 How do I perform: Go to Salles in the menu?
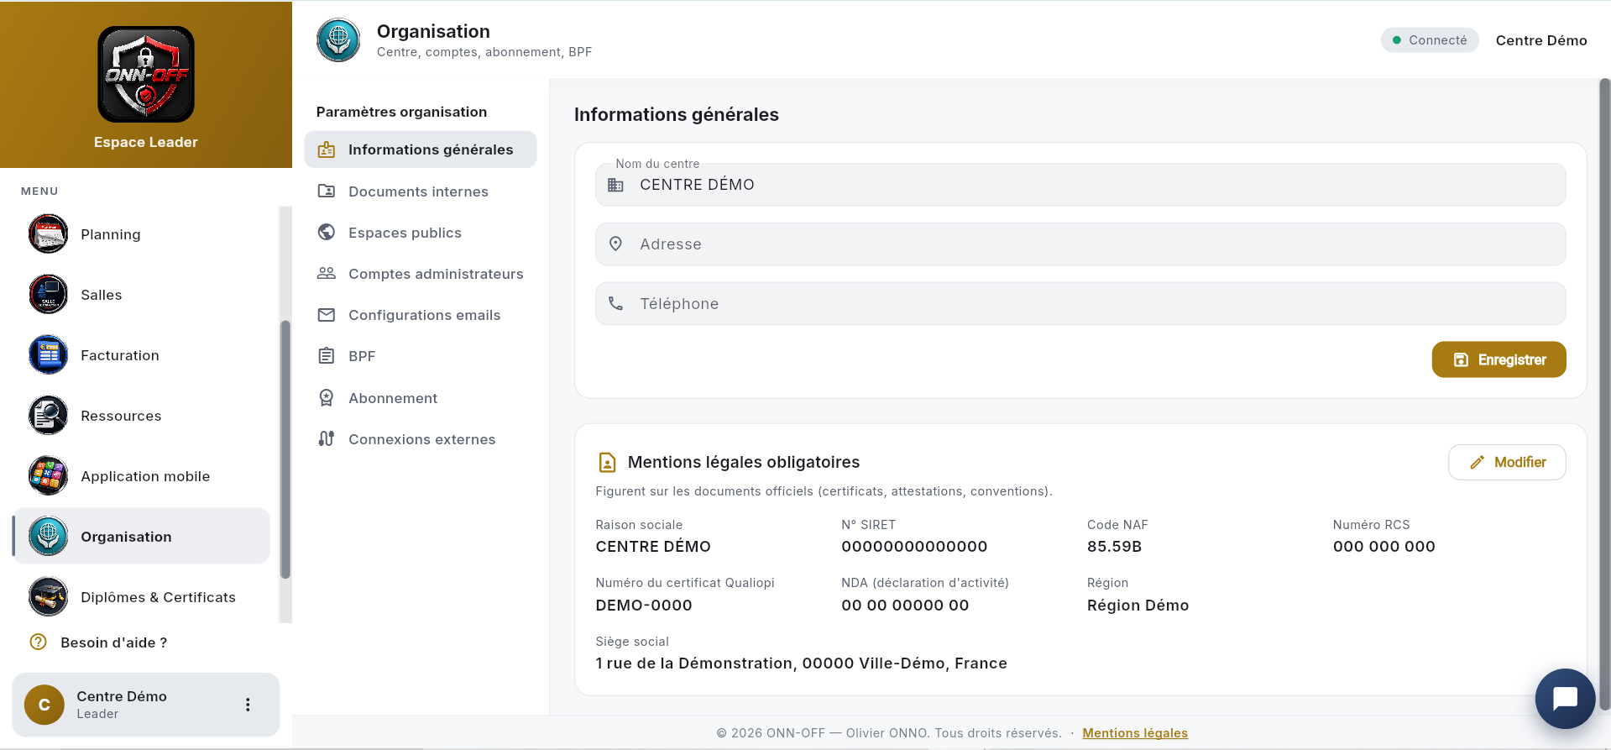click(141, 295)
